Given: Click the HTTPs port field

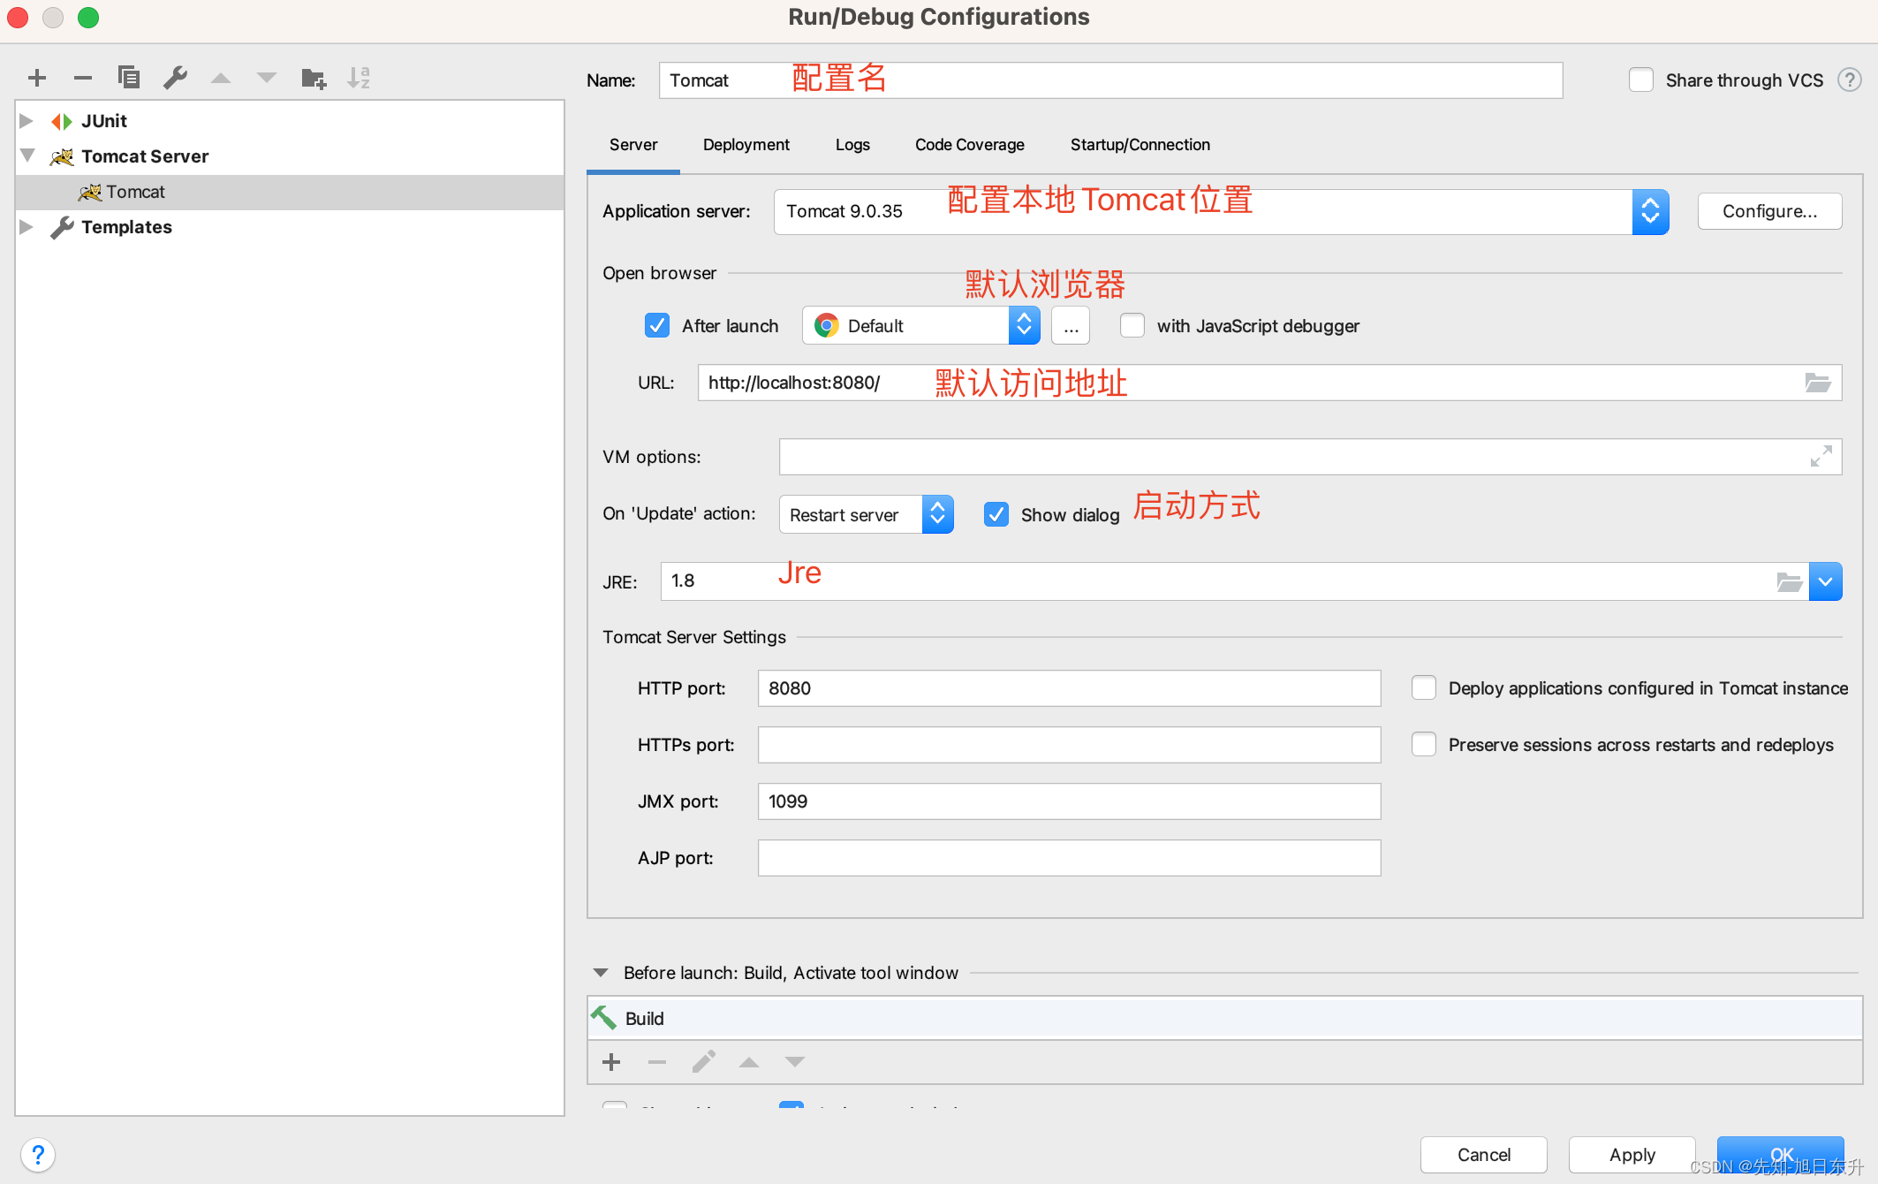Looking at the screenshot, I should [x=1069, y=745].
